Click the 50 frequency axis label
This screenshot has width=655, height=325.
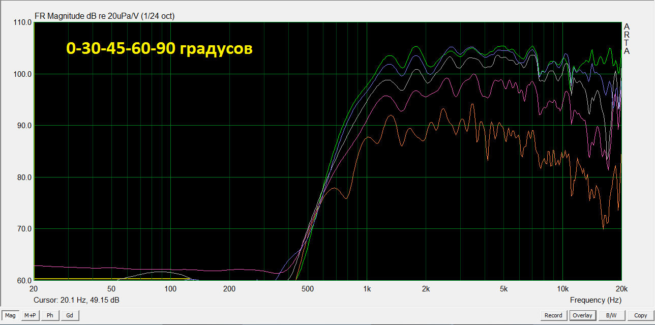[x=111, y=289]
